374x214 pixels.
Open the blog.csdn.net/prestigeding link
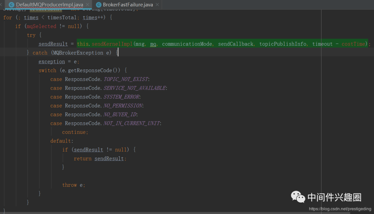340,209
